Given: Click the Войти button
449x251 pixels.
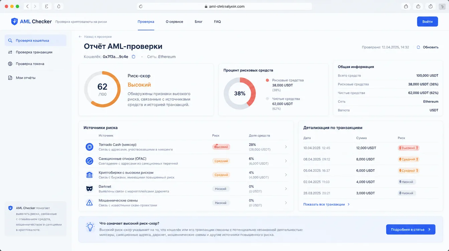Looking at the screenshot, I should click(x=427, y=21).
